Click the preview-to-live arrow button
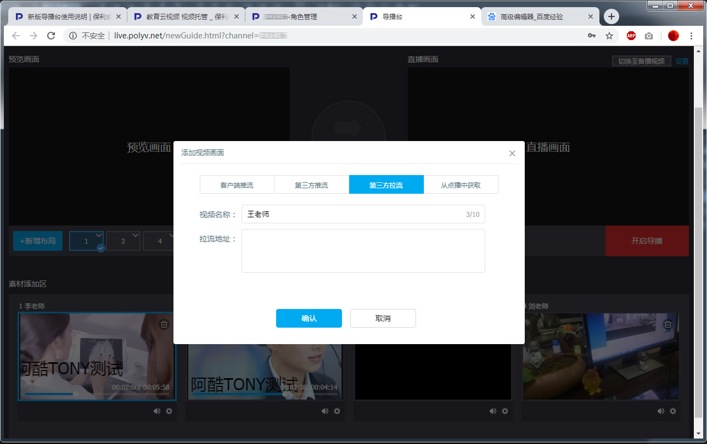707x444 pixels. (349, 129)
